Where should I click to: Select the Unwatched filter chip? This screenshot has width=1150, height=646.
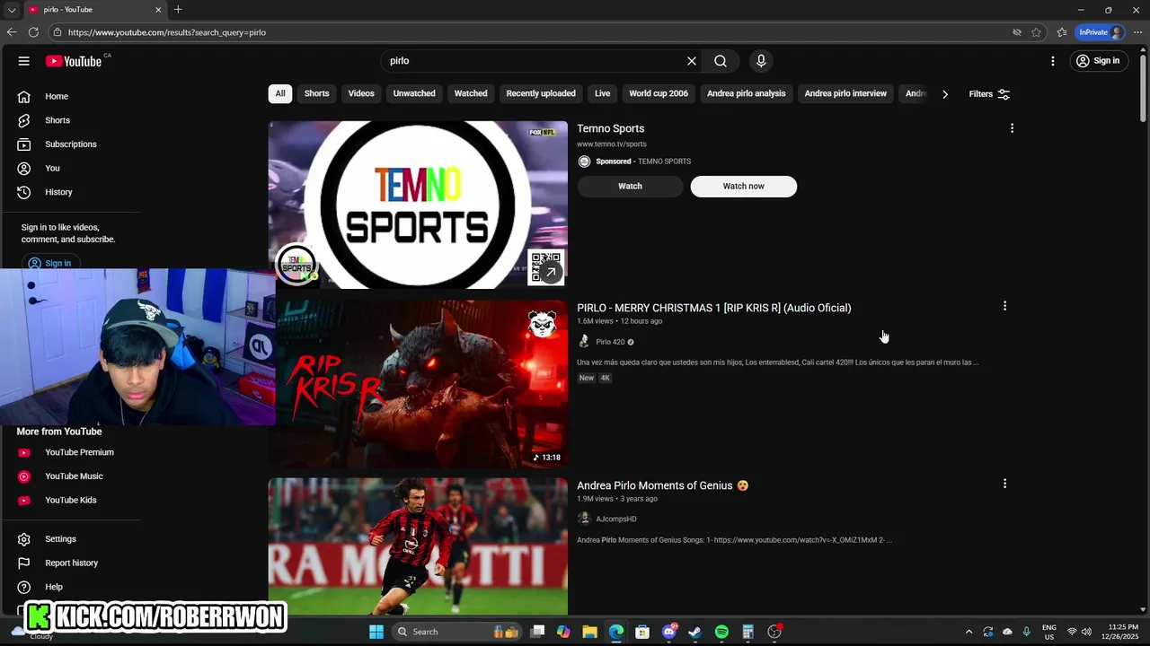(414, 93)
